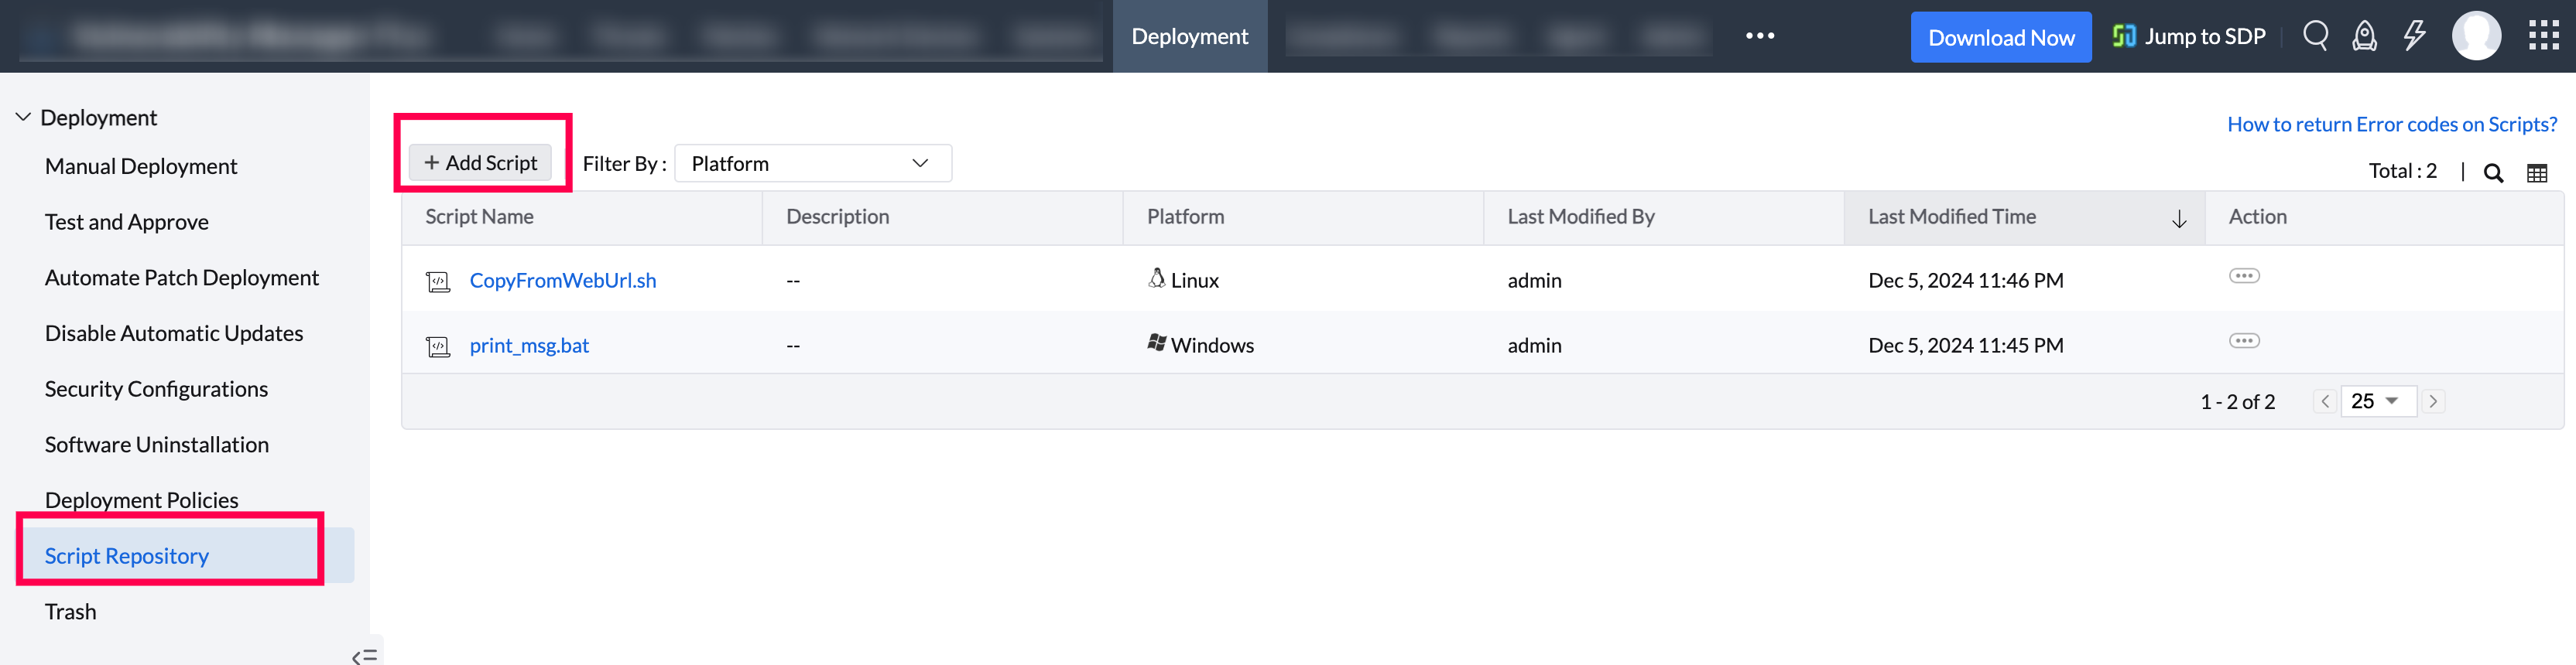Go to Automate Patch Deployment
Screen dimensions: 2576x665
(182, 278)
